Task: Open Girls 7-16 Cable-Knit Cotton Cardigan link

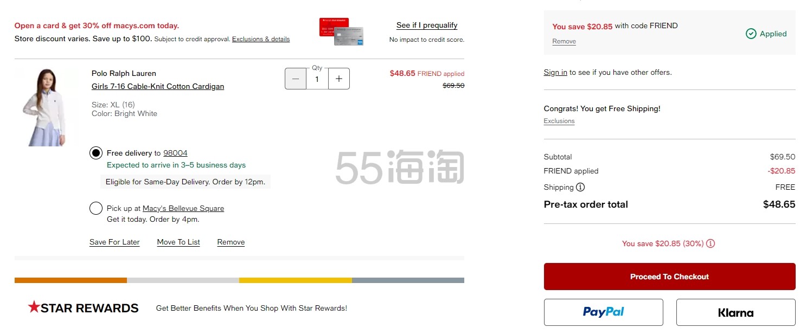Action: (x=158, y=87)
